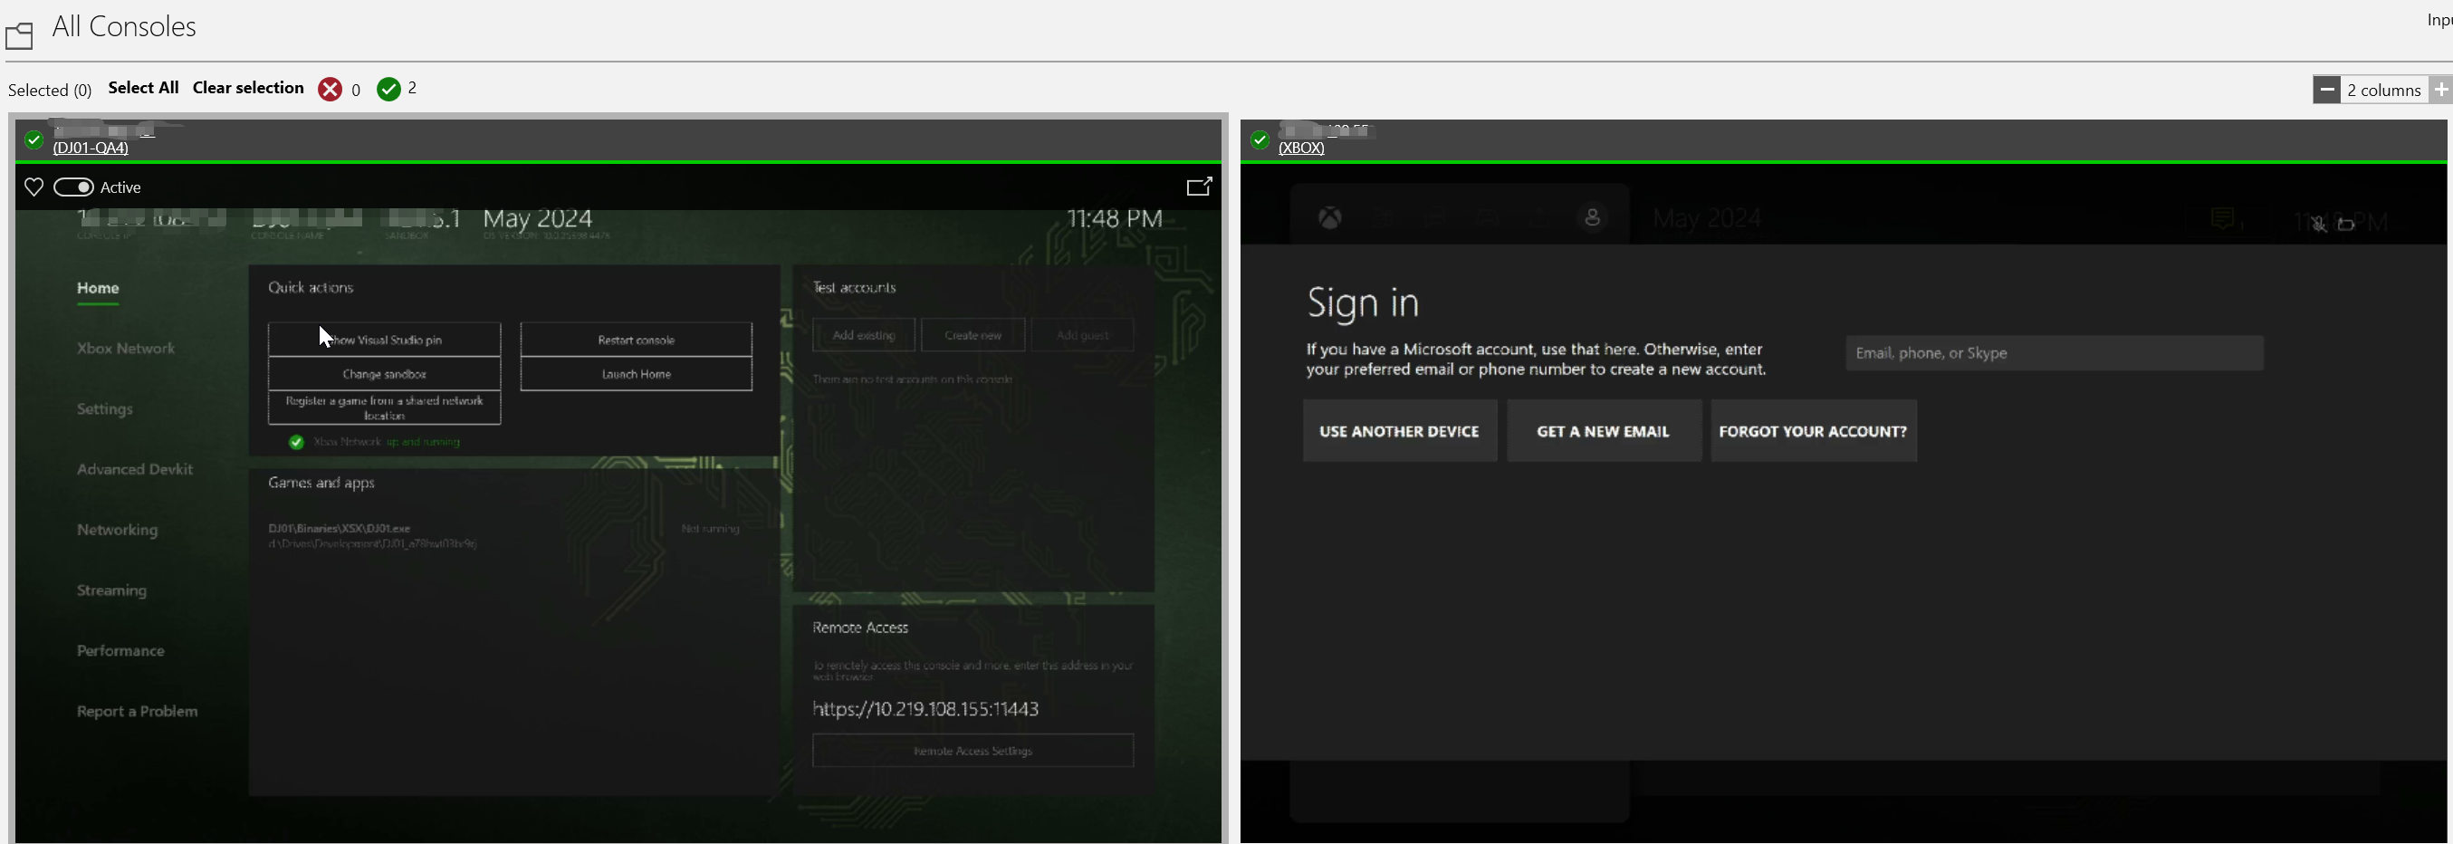Click GET A NEW EMAIL button
This screenshot has height=844, width=2453.
pyautogui.click(x=1604, y=432)
